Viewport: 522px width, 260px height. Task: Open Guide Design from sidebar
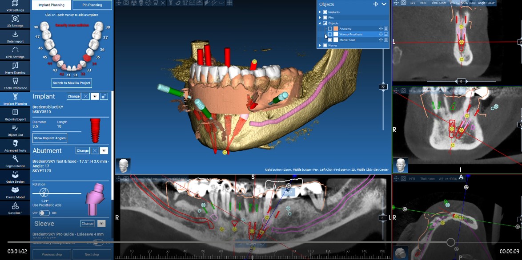[15, 176]
